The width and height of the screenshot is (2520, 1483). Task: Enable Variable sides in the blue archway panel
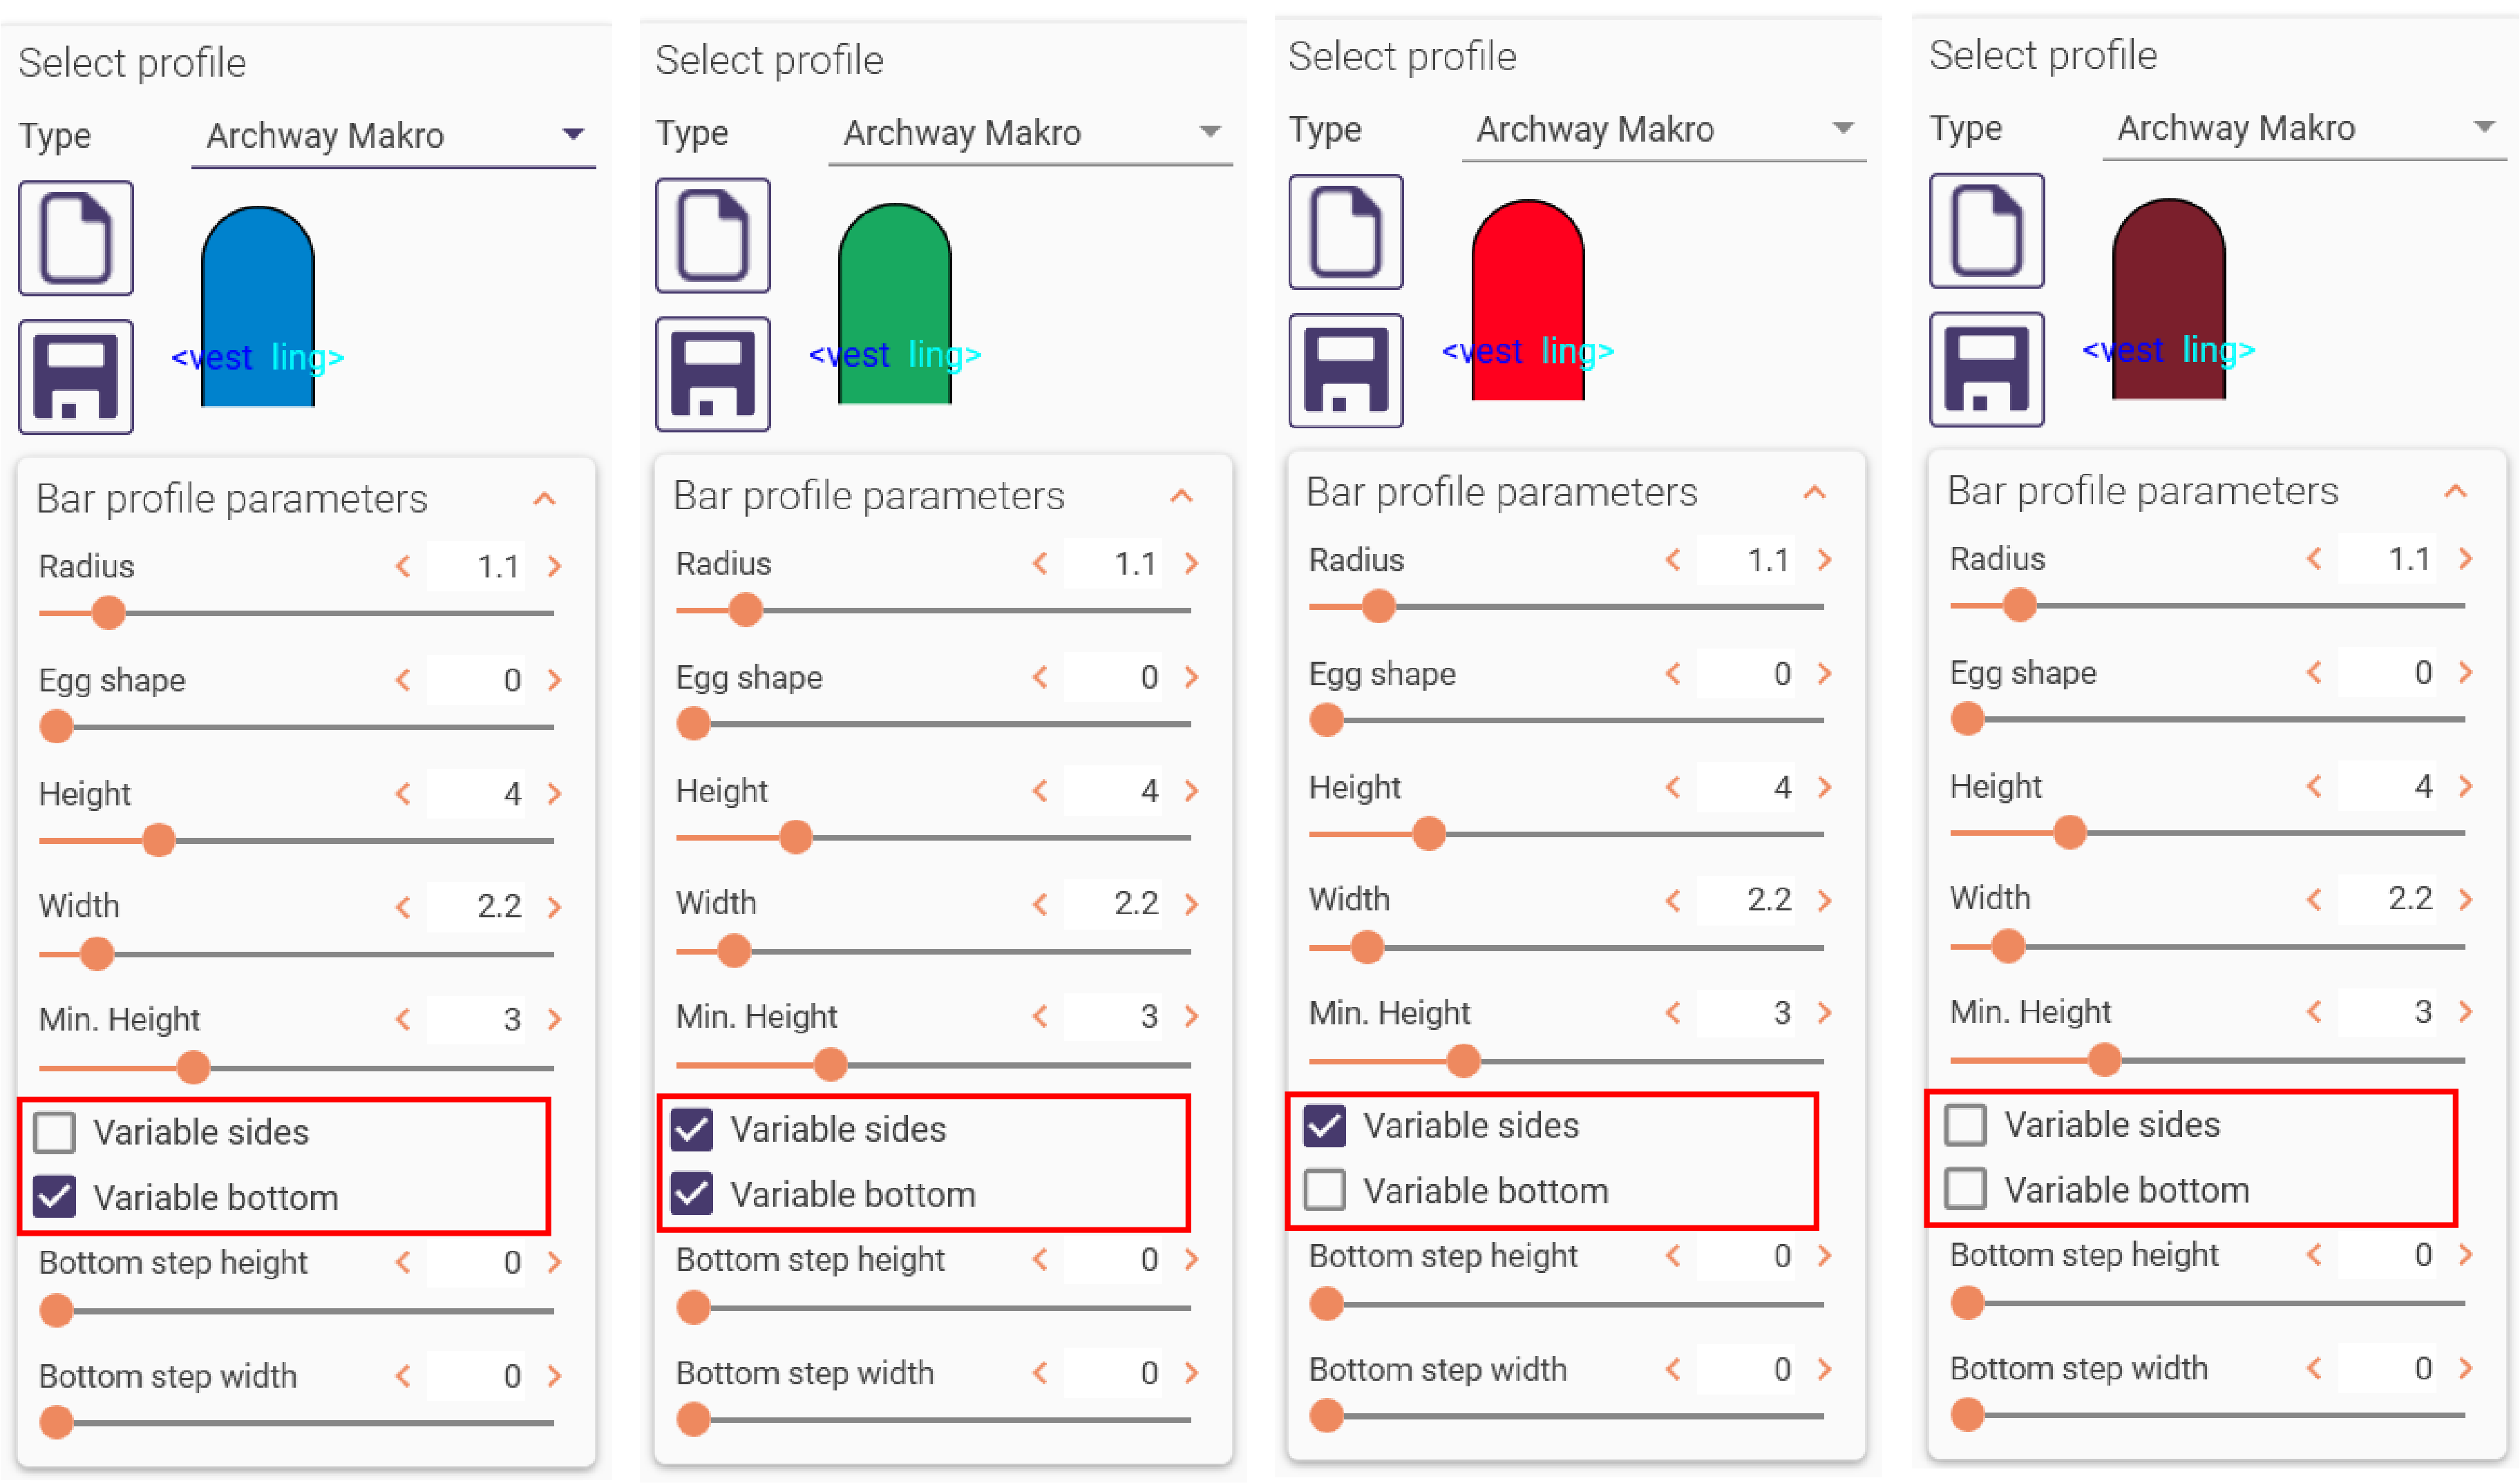54,1132
